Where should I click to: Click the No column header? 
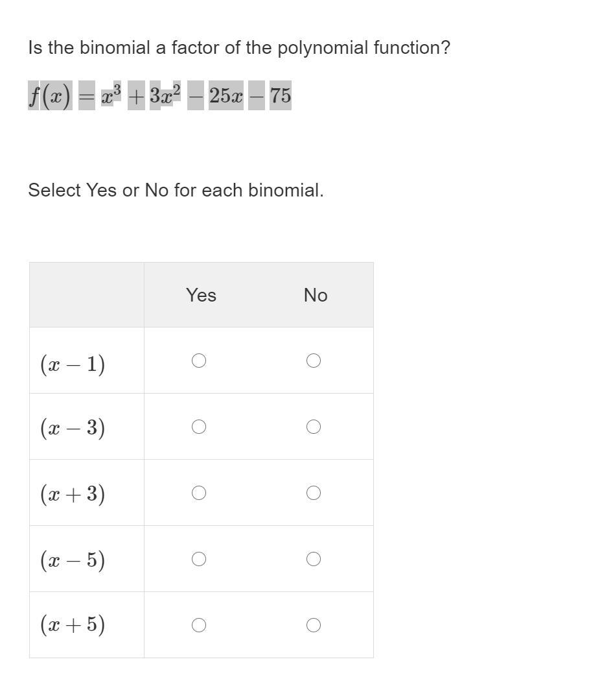(x=316, y=295)
